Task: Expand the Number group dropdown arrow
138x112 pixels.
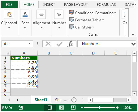Action: click(59, 28)
